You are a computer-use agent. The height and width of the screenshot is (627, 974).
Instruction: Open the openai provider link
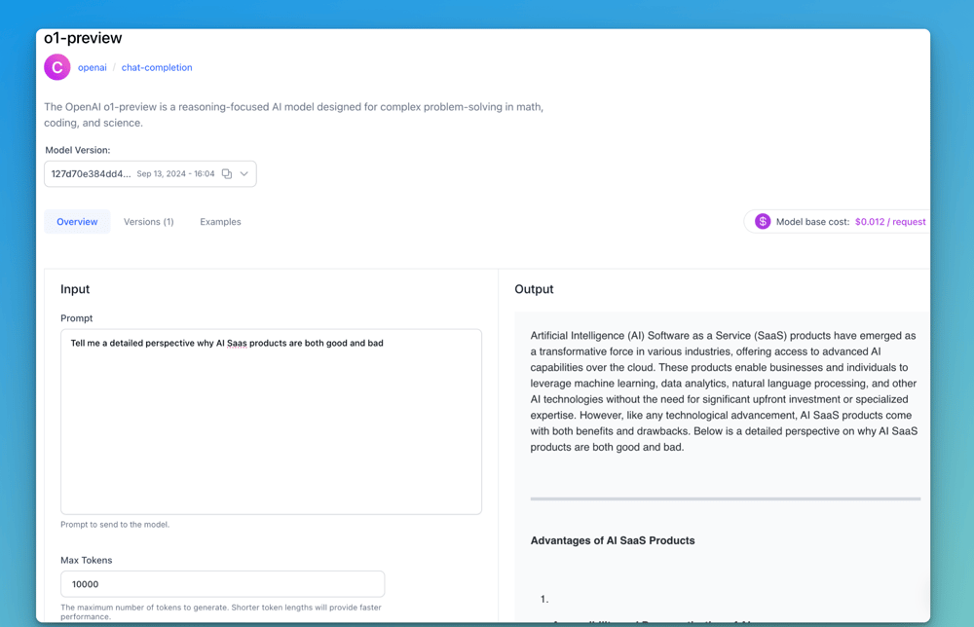[x=93, y=68]
